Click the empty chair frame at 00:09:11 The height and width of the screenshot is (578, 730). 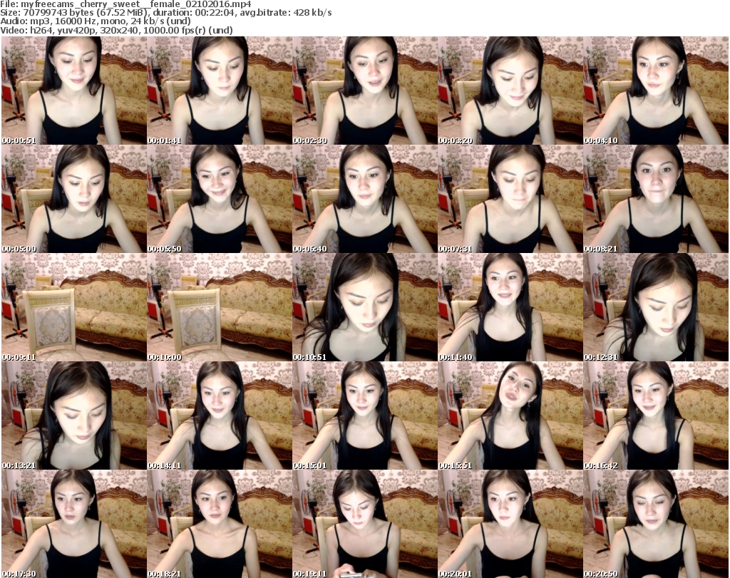(73, 307)
